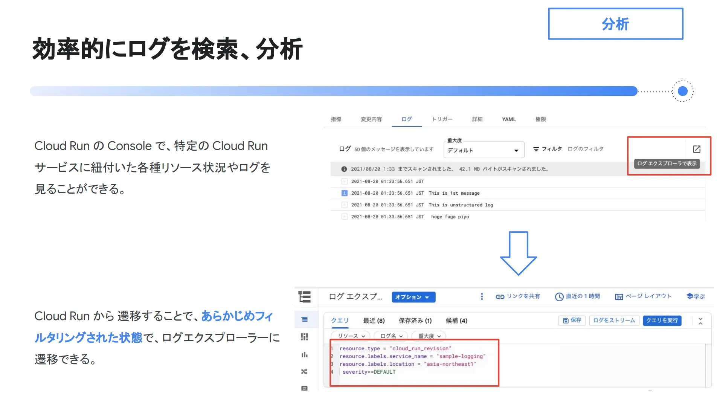Open the 候補 (4) tab

coord(456,321)
